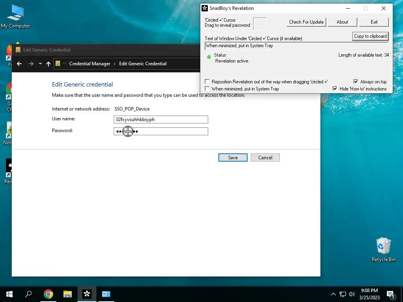Click the User name input field
This screenshot has height=302, width=403.
click(x=161, y=120)
